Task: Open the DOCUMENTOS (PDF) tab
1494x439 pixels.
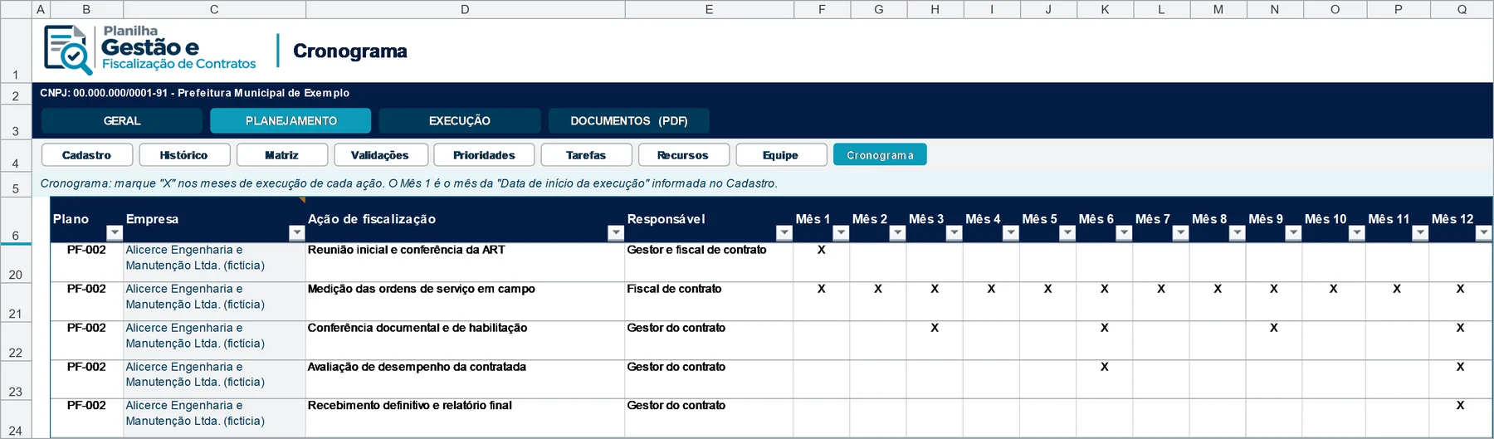Action: 629,120
